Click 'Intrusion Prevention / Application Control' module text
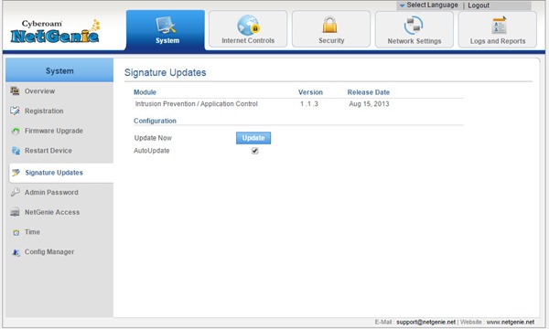Image resolution: width=549 pixels, height=329 pixels. (x=197, y=104)
